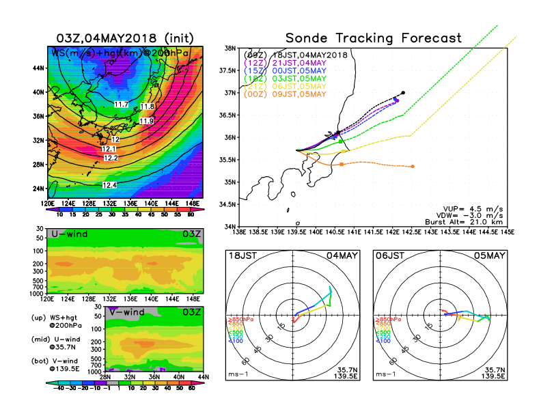Select the (12Z) 21JST,04MAY legend entry

point(285,63)
